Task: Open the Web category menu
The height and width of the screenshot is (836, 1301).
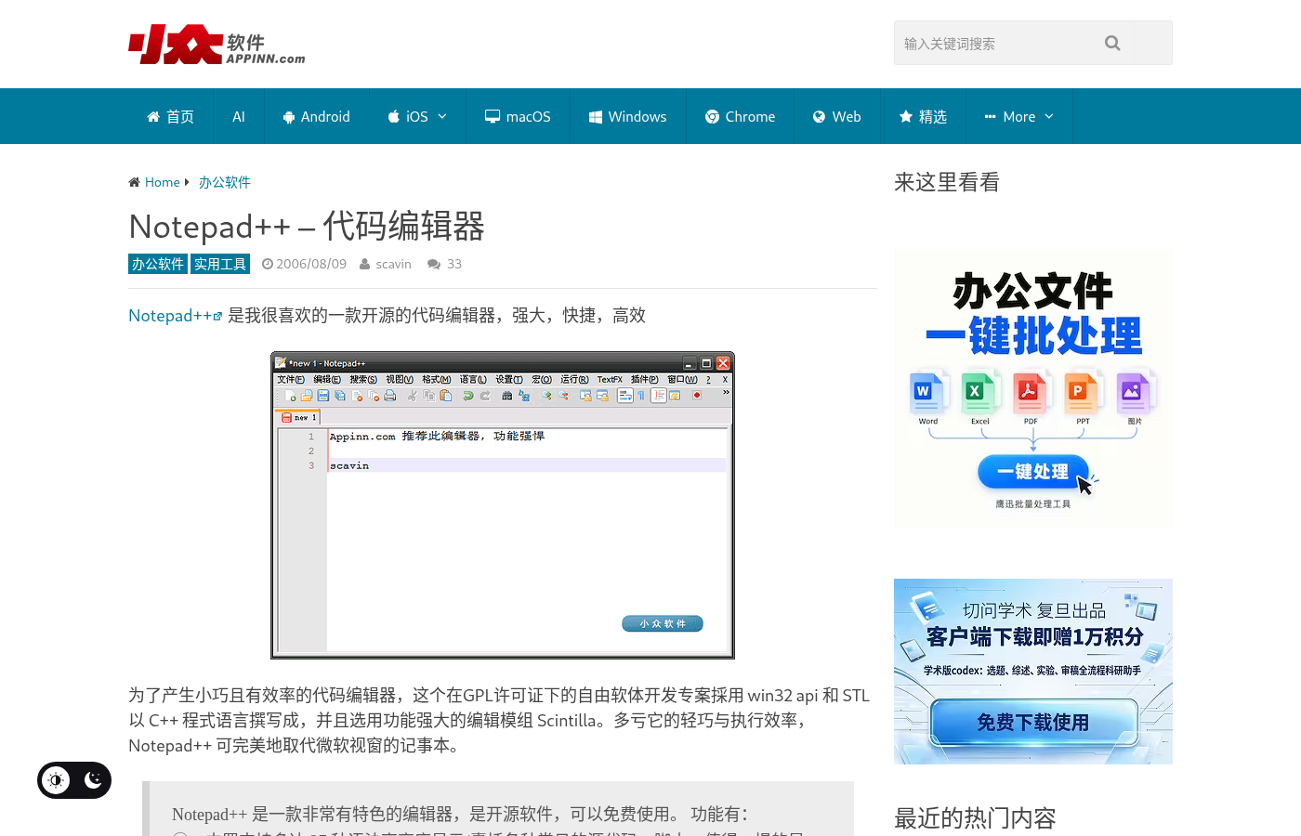Action: pyautogui.click(x=836, y=116)
